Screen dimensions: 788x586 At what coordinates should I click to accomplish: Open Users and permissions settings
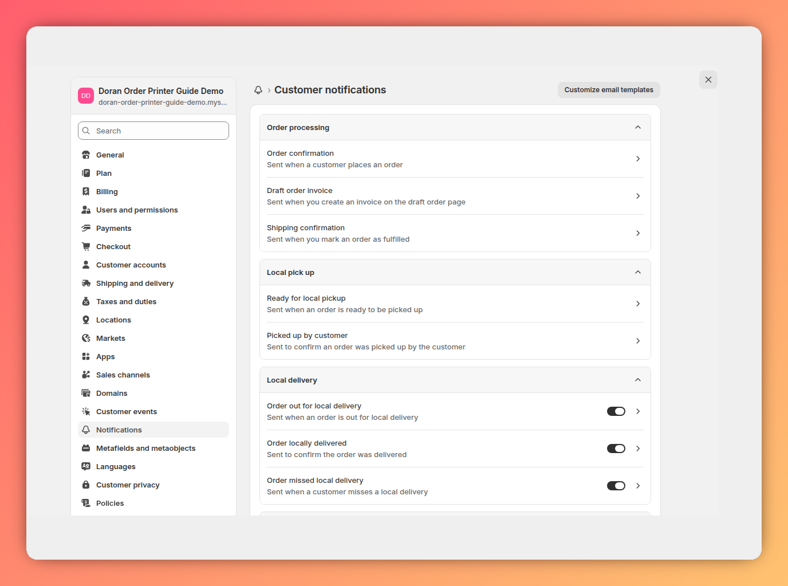[153, 210]
